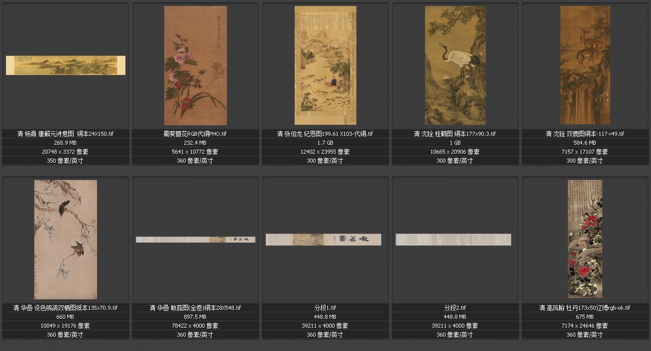Select the 分段1.tif scroll thumbnail
This screenshot has height=351, width=651.
324,240
